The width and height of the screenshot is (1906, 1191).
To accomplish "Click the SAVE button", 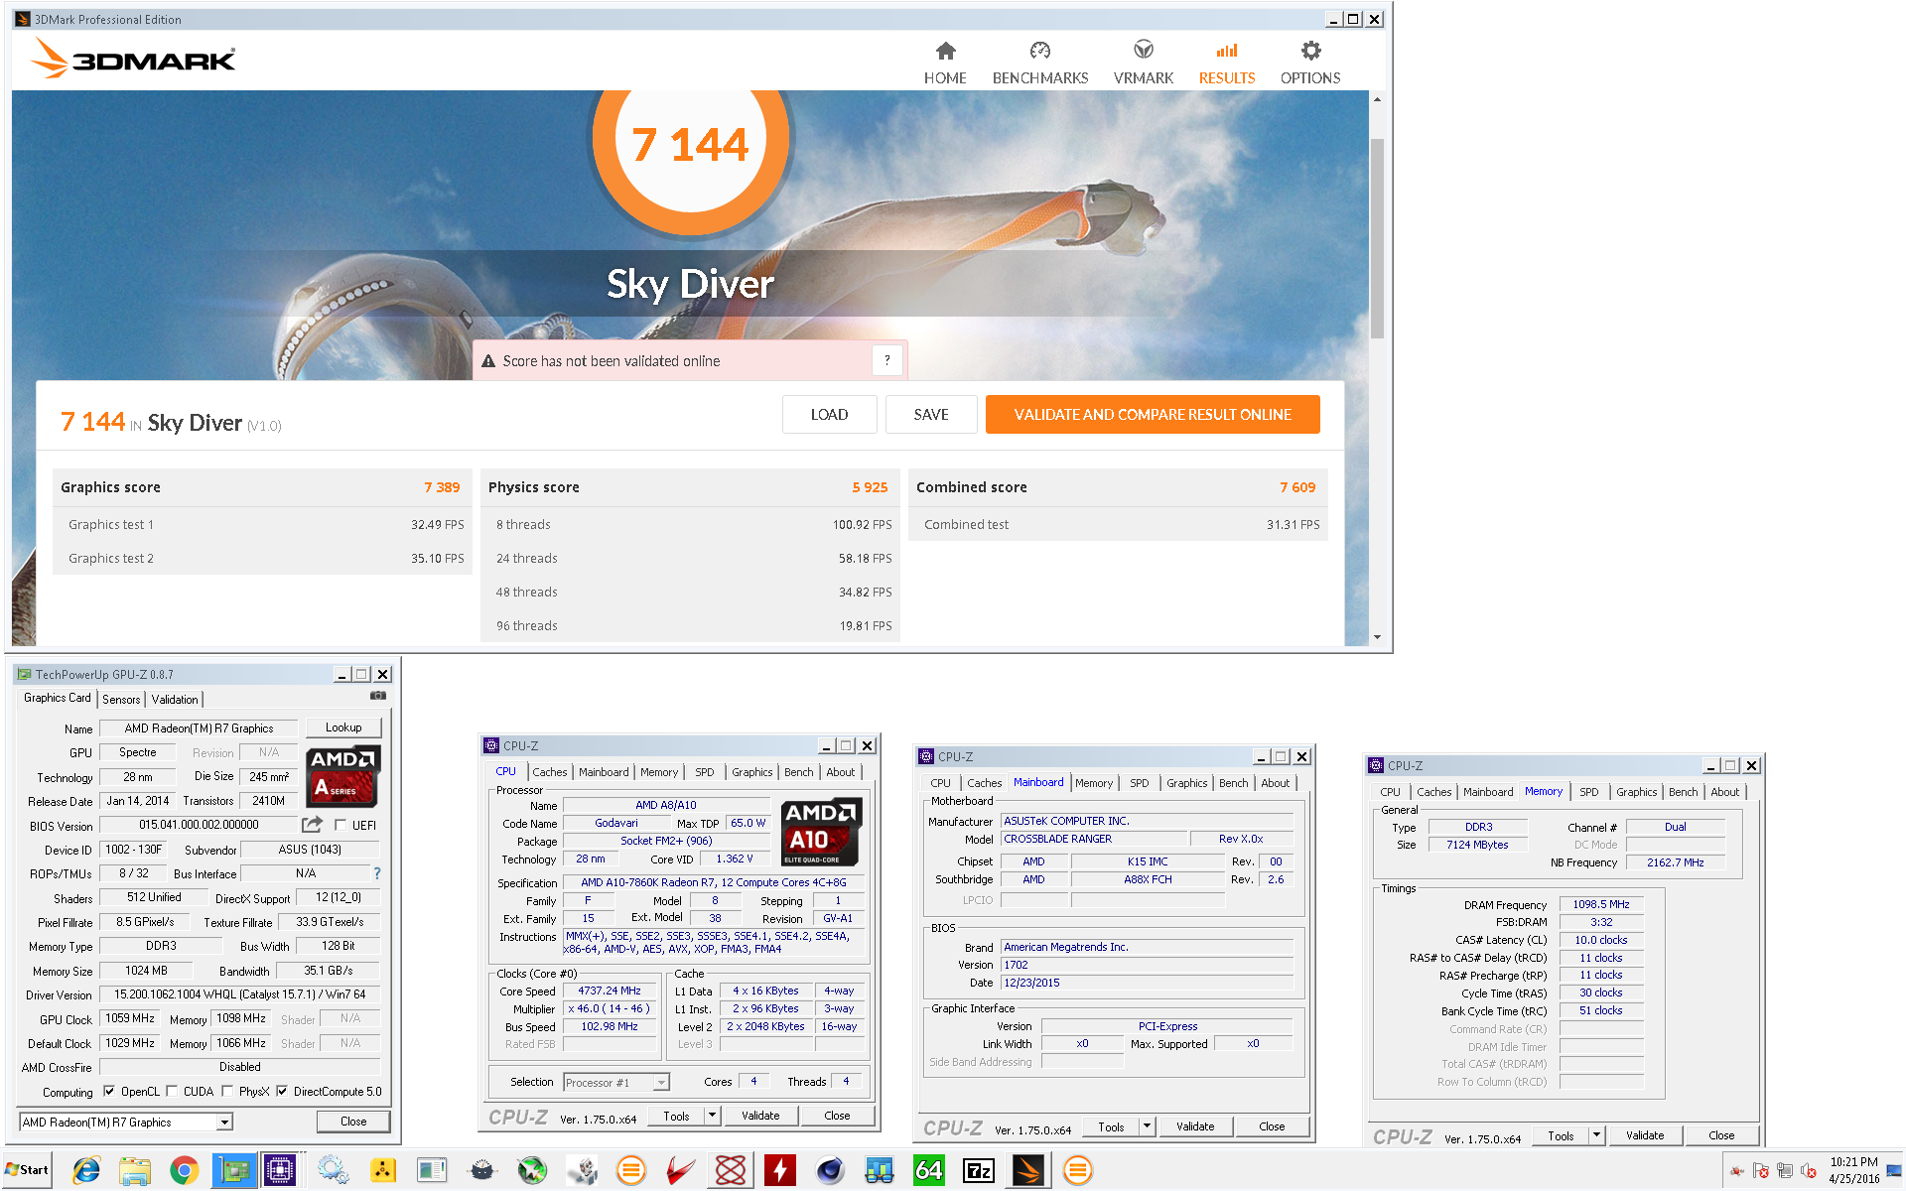I will click(930, 414).
